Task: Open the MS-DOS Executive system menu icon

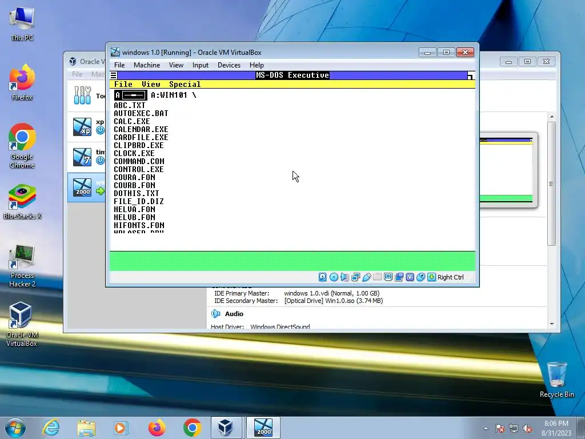Action: pos(114,75)
